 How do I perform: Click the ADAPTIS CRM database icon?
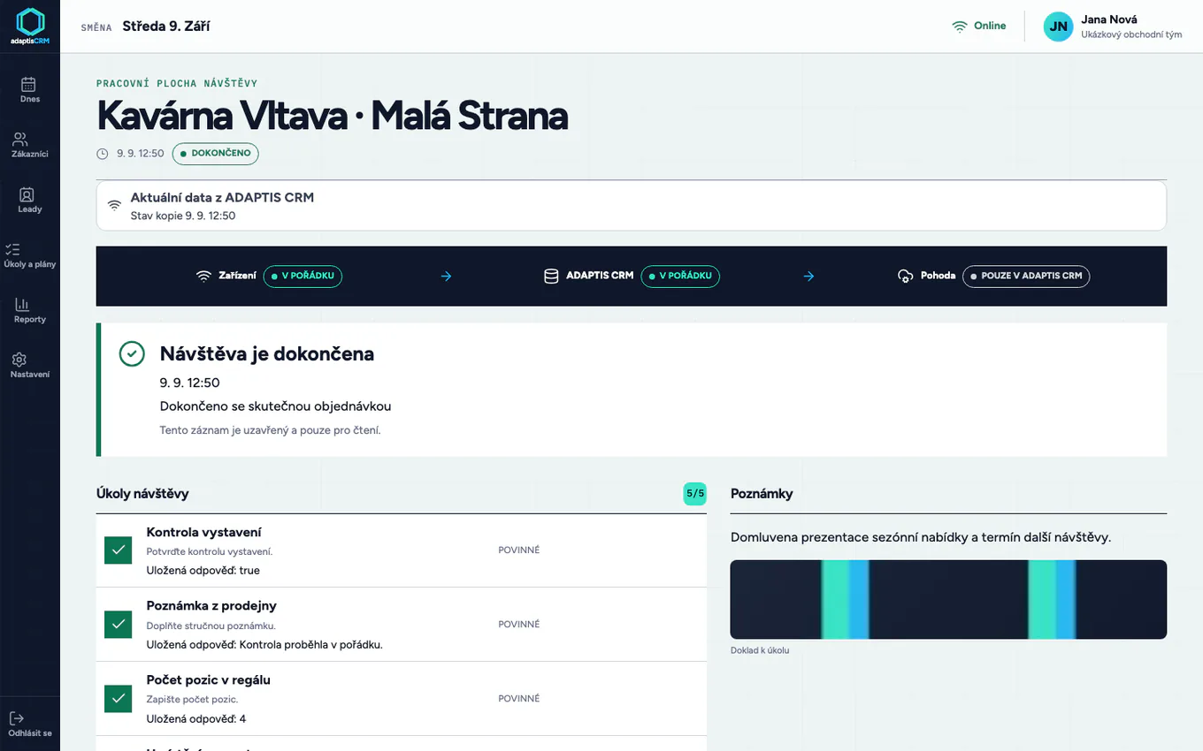(x=551, y=276)
